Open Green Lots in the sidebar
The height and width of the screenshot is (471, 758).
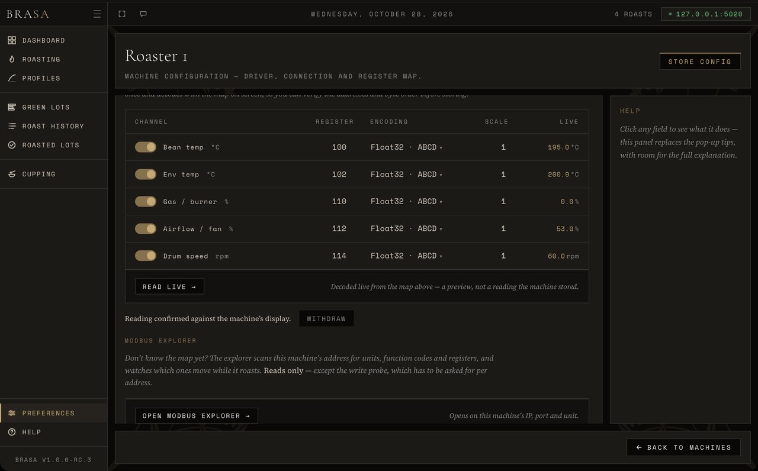(53, 107)
